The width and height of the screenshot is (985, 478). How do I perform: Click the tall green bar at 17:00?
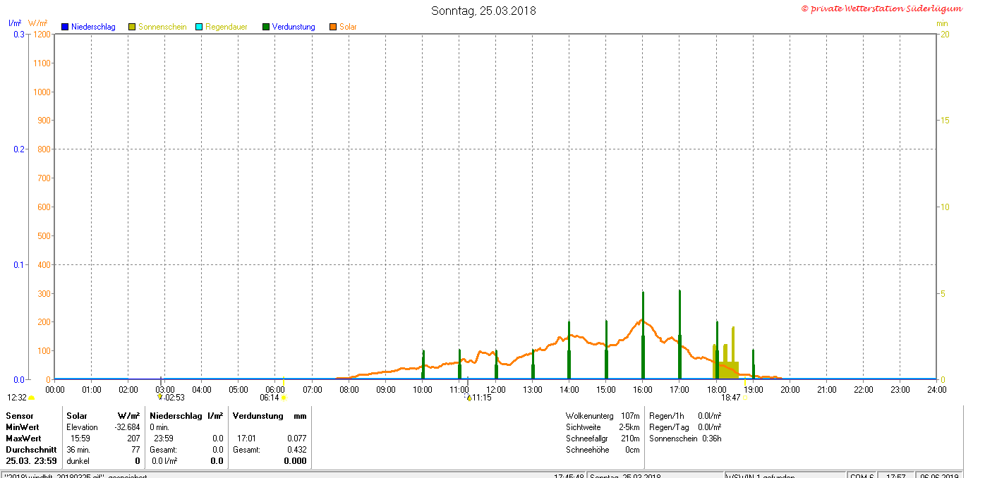679,331
